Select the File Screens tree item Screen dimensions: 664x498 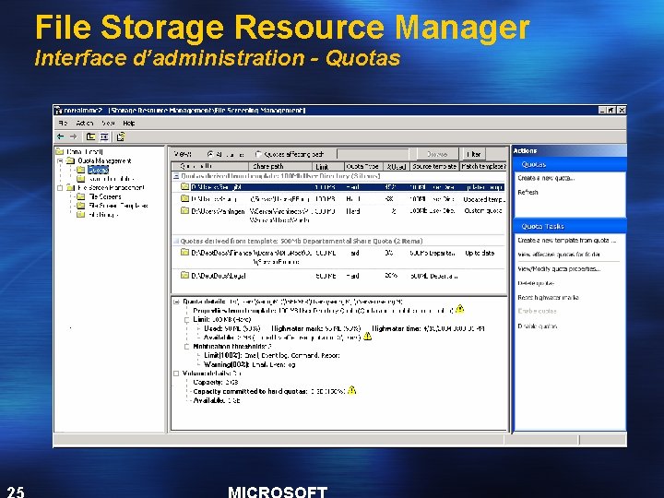105,196
